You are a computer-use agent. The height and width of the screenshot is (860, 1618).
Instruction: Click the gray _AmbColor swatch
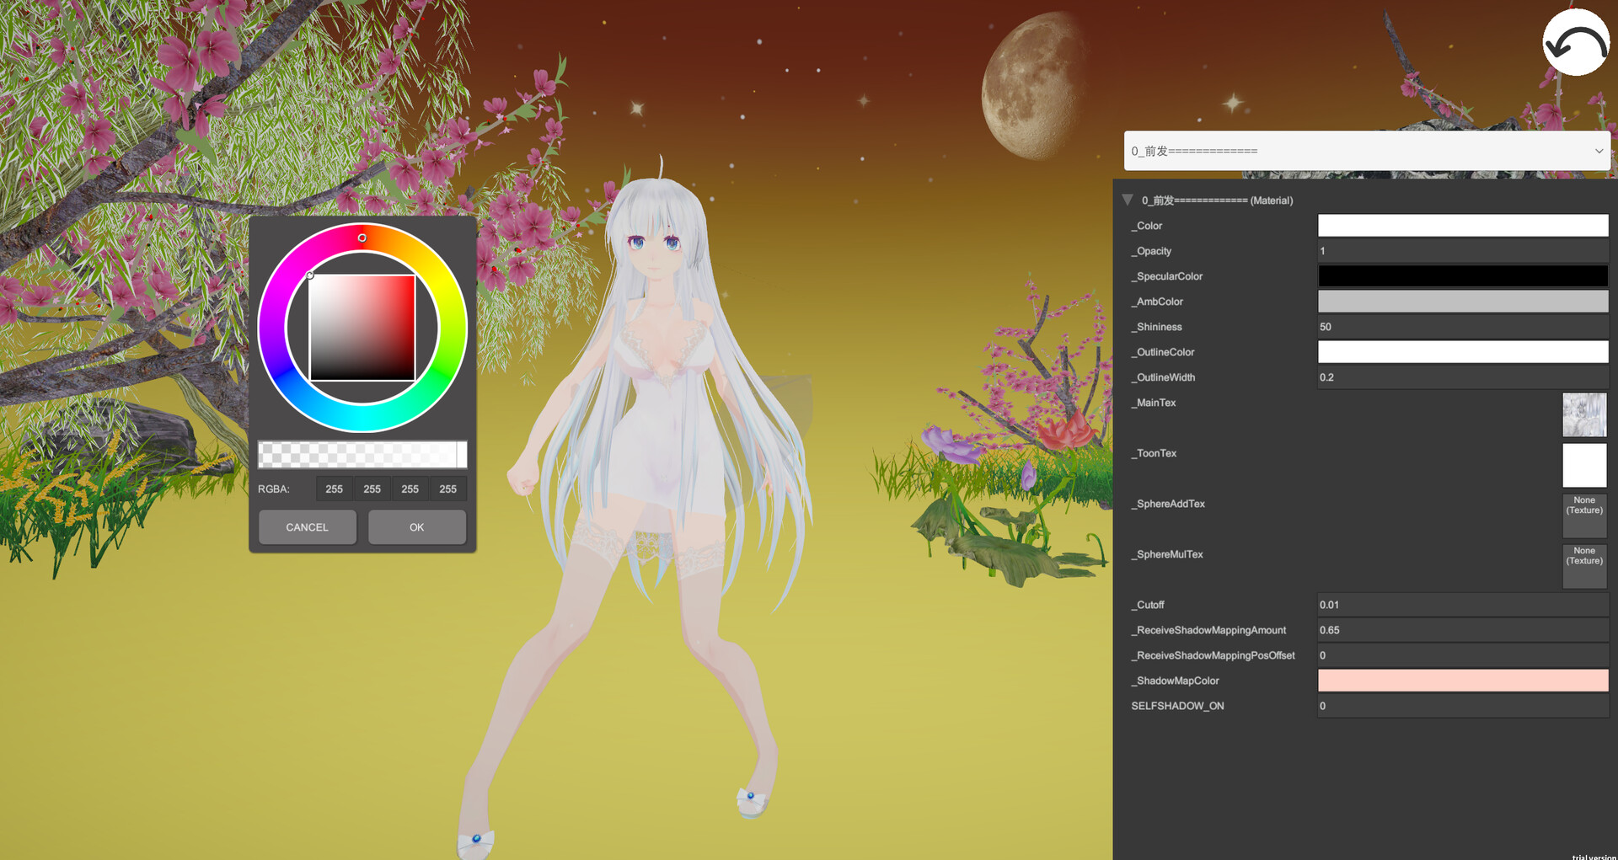coord(1462,302)
